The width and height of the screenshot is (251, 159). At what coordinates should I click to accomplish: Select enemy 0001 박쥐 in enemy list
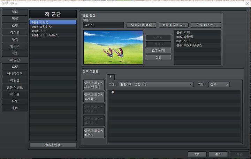click(197, 33)
